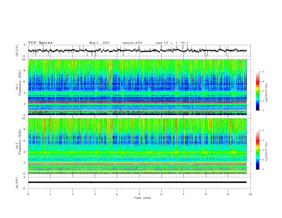Click the ch.3 flat voltage trace
Image resolution: width=282 pixels, height=218 pixels.
[137, 182]
